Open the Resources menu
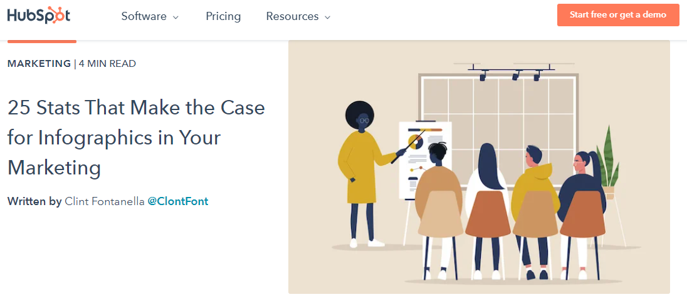Viewport: 687px width, 307px height. pyautogui.click(x=292, y=16)
